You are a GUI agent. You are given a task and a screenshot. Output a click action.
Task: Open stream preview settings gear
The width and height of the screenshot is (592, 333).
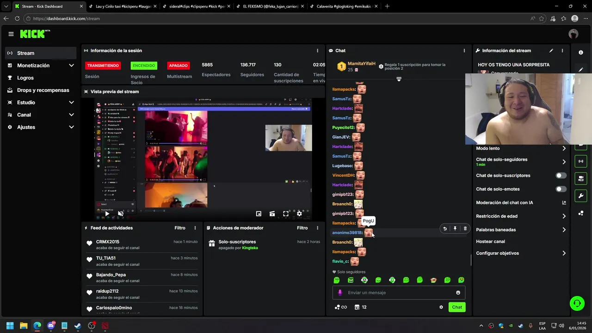tap(299, 214)
